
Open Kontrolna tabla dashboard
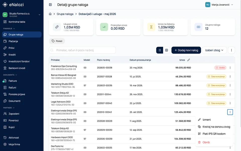[x=22, y=22]
